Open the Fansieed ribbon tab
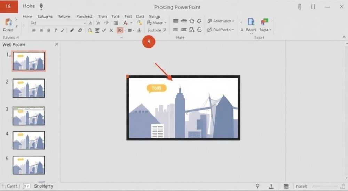 pos(84,16)
